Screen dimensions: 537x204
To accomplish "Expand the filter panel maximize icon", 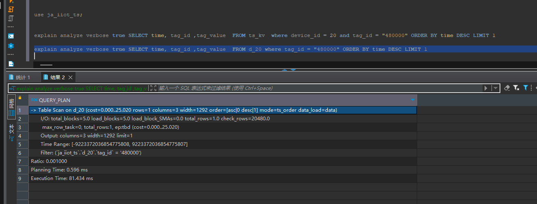I will click(x=153, y=88).
